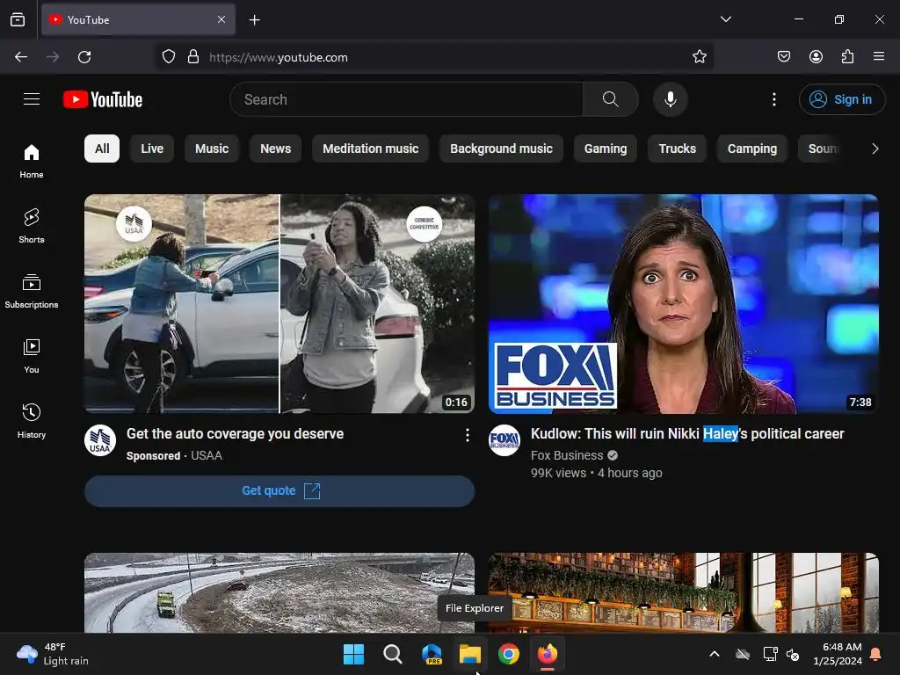Viewport: 900px width, 675px height.
Task: Open Shorts in sidebar
Action: (x=32, y=226)
